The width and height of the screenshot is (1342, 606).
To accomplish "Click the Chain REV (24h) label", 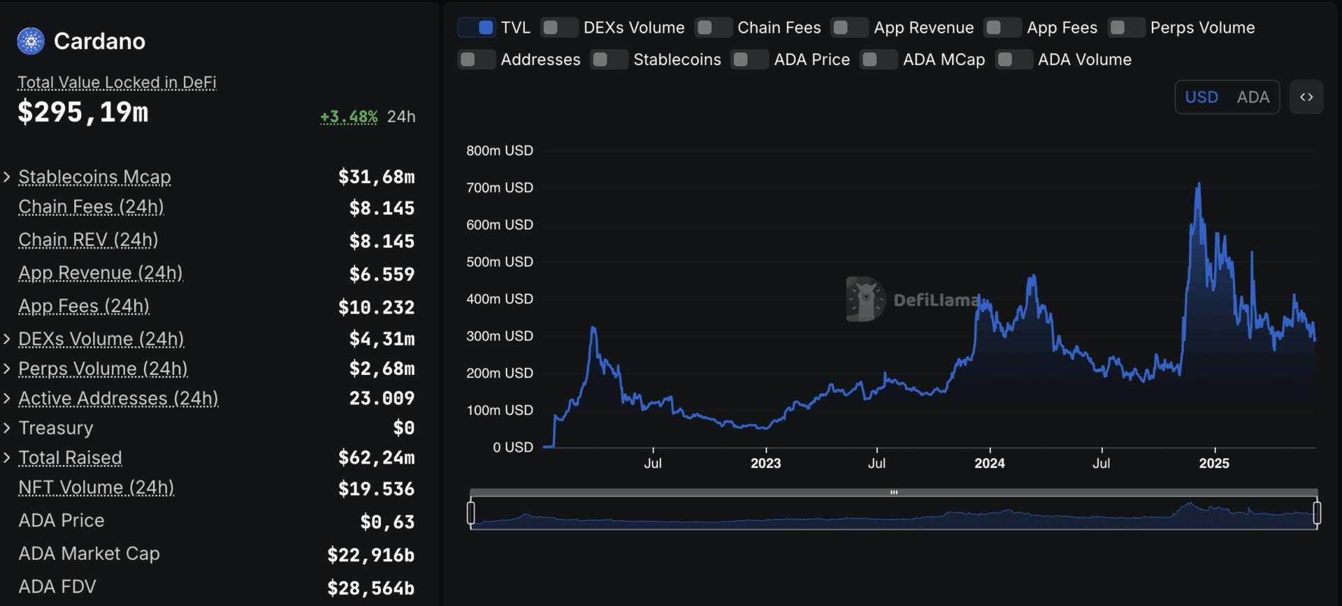I will click(x=88, y=239).
